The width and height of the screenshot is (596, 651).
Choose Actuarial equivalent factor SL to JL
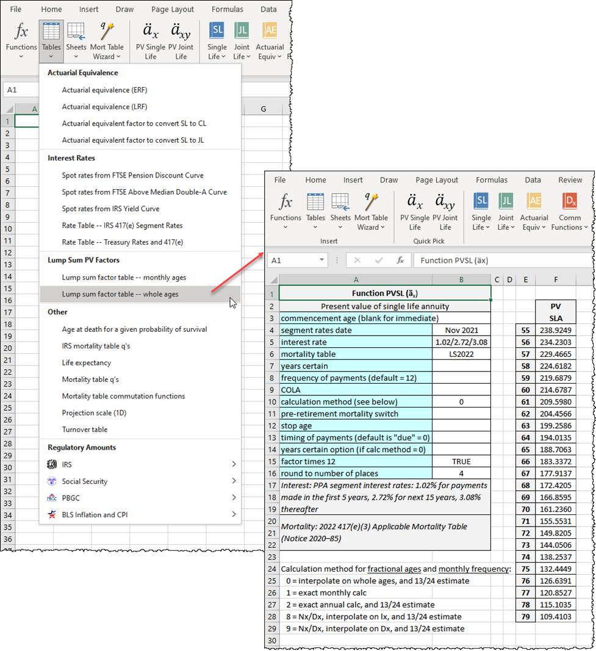click(x=141, y=140)
